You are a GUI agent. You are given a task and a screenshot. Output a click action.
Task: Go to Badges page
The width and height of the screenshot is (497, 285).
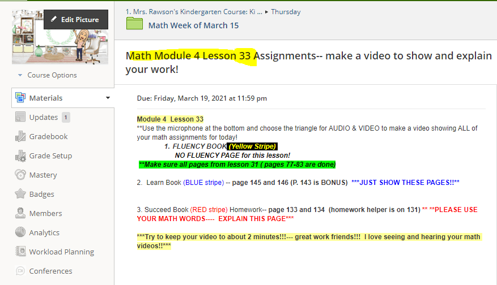pos(41,194)
